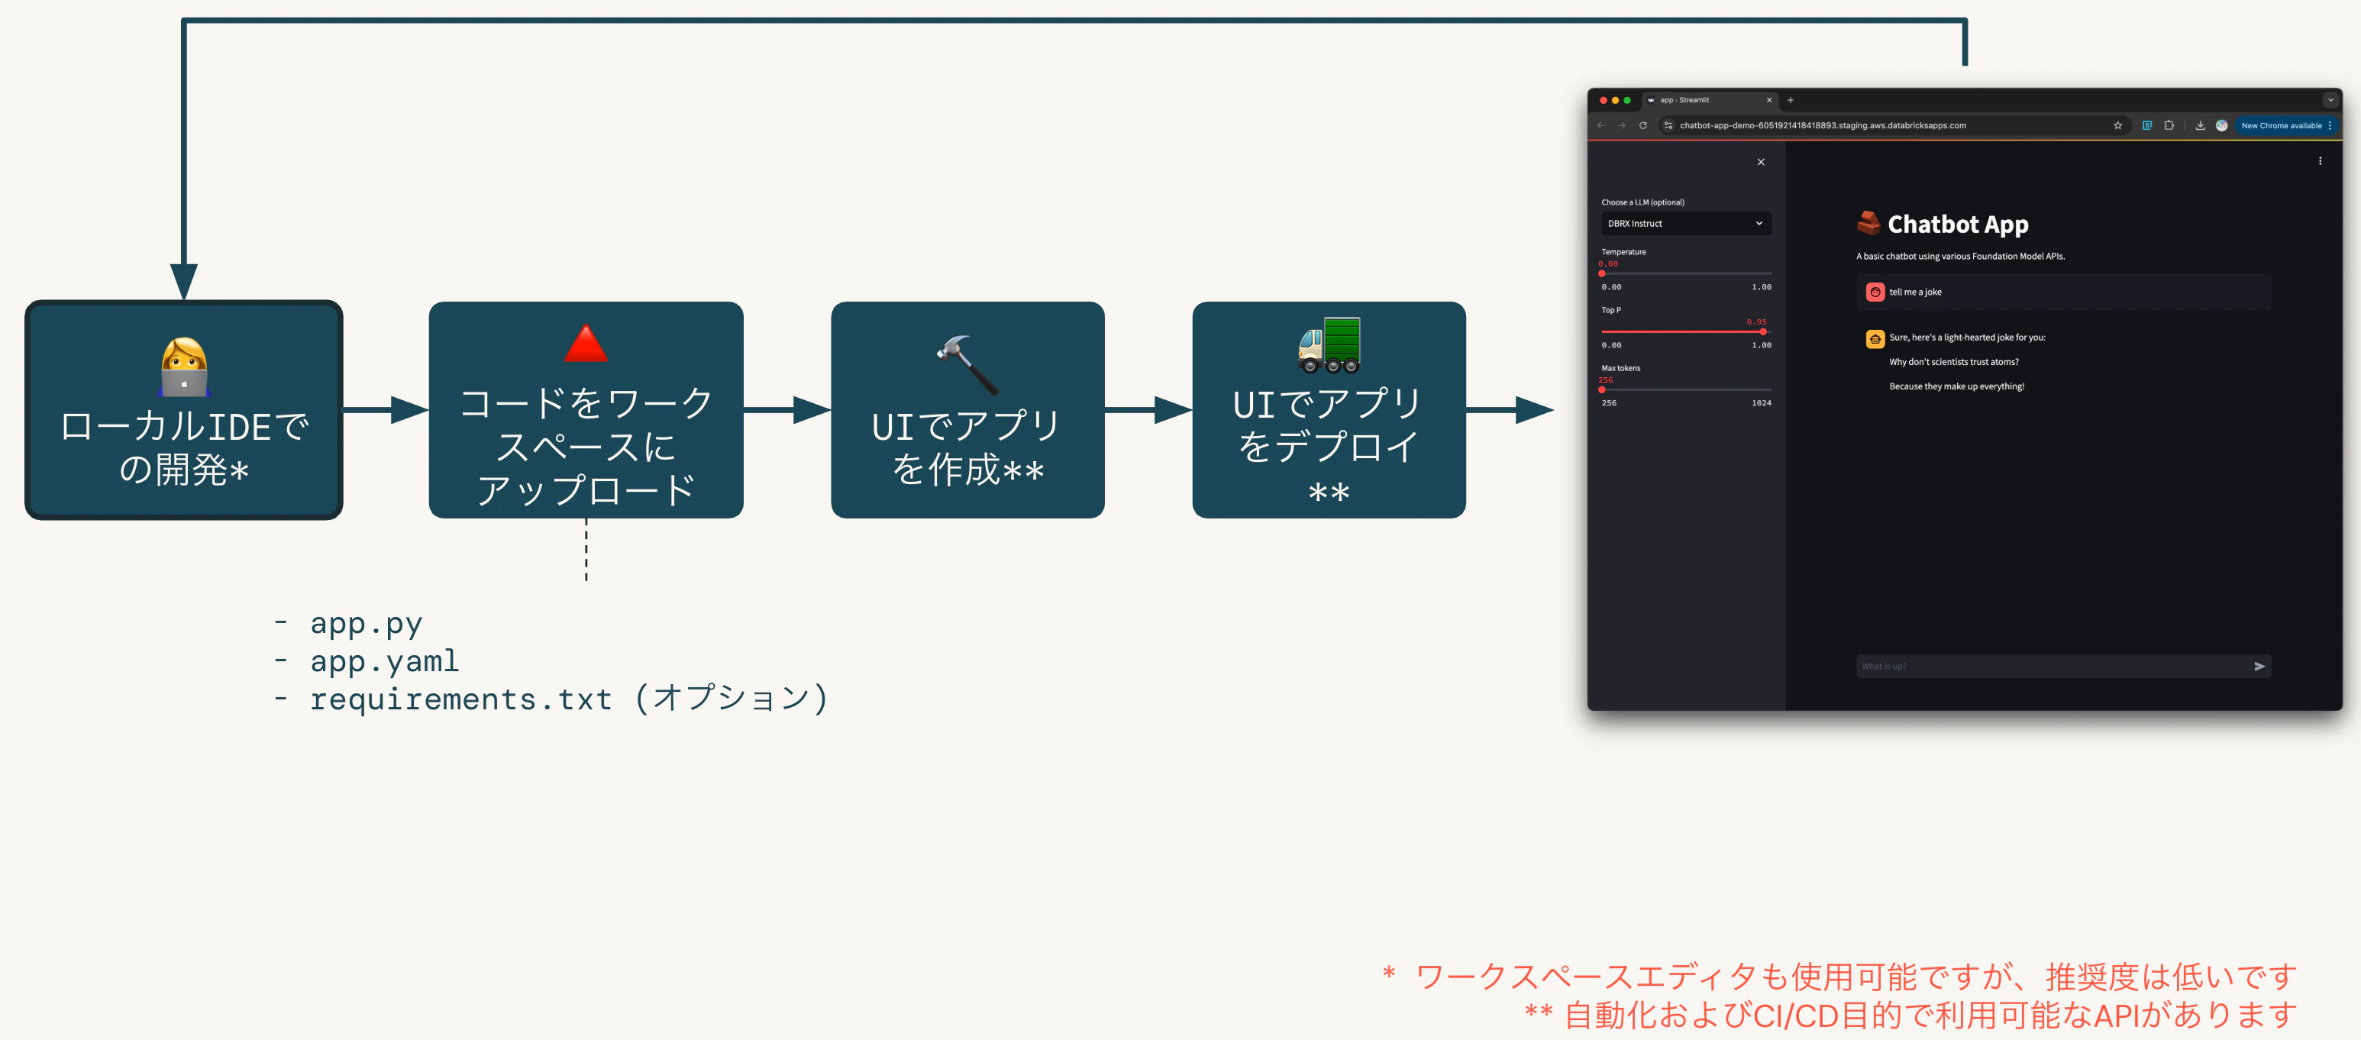Screen dimensions: 2361x1040
Task: Go back using the browser back arrow
Action: coord(1600,125)
